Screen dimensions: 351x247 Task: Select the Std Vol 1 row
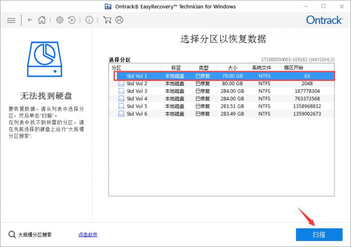(x=224, y=76)
